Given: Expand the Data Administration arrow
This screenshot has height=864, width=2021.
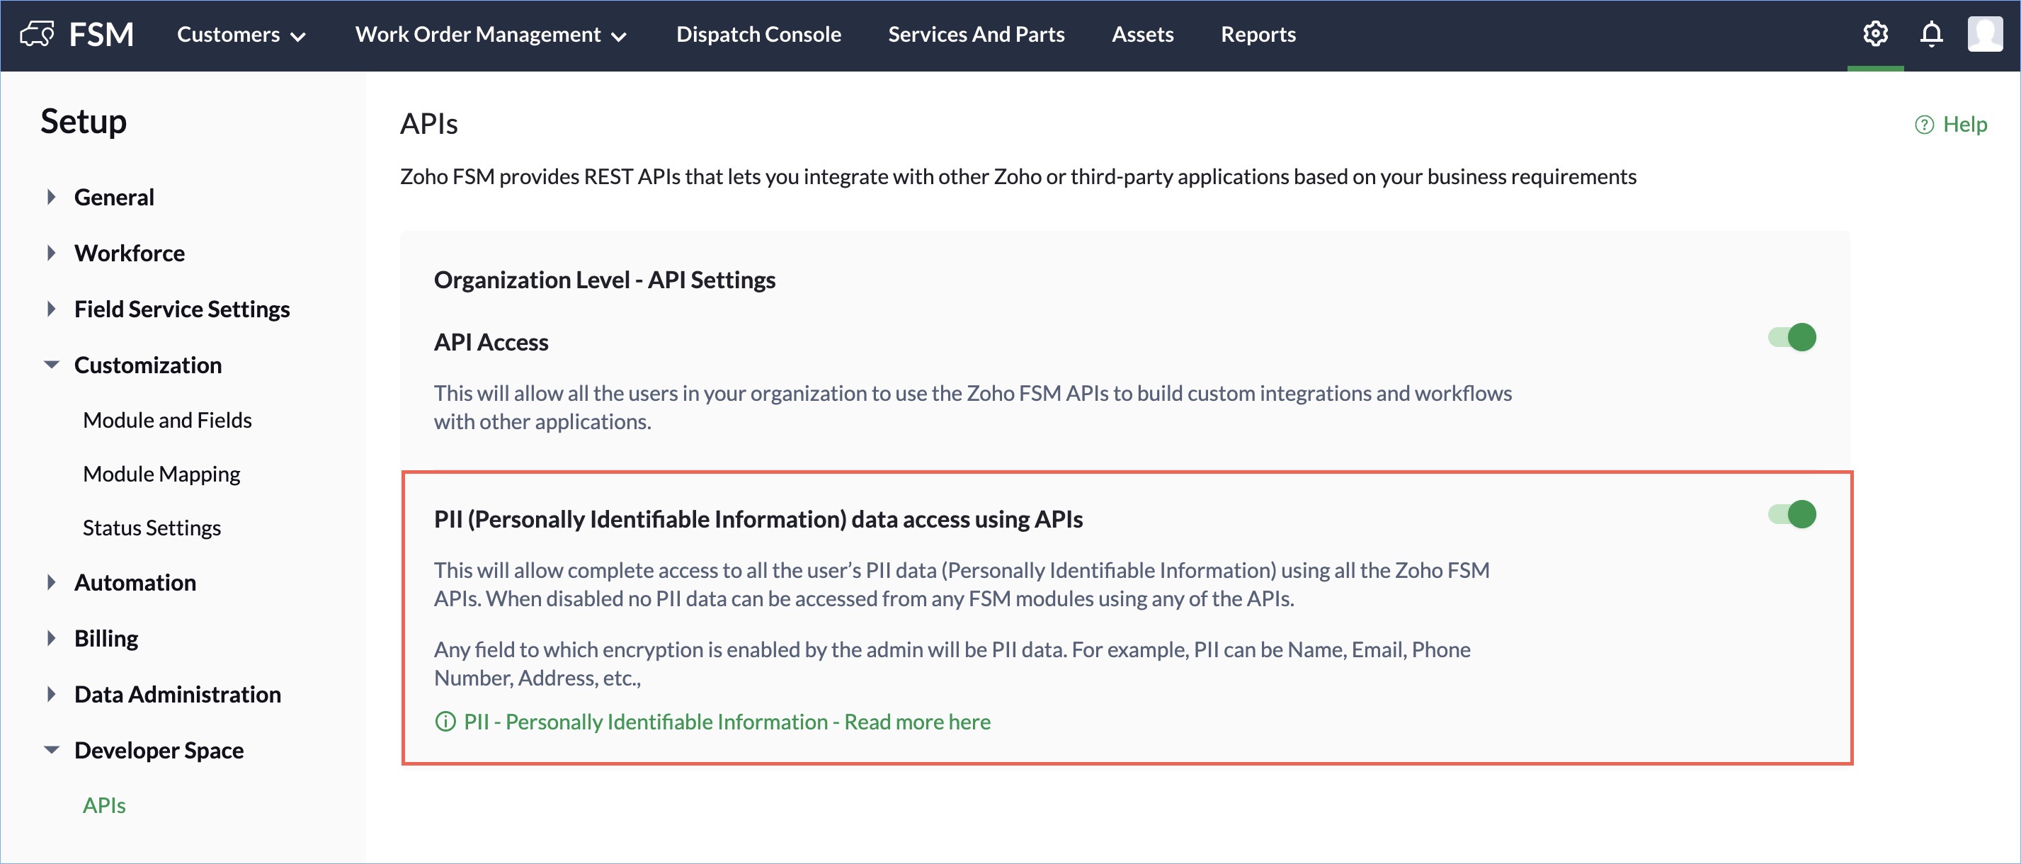Looking at the screenshot, I should tap(51, 695).
